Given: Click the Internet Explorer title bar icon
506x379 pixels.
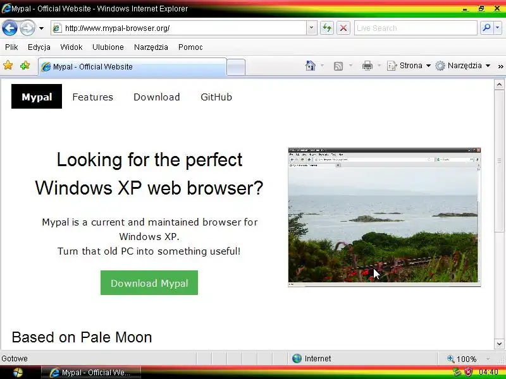Looking at the screenshot, I should (x=6, y=8).
